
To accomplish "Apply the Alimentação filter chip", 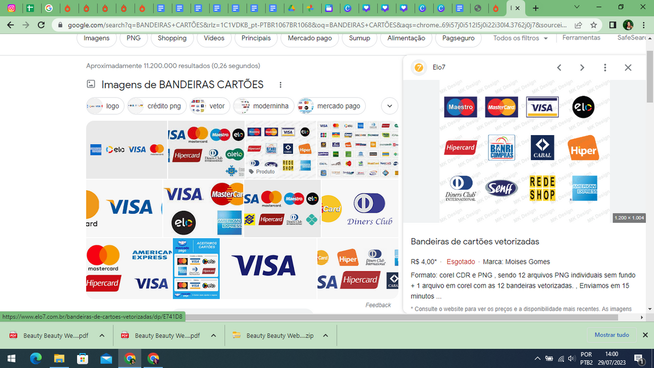I will coord(406,38).
